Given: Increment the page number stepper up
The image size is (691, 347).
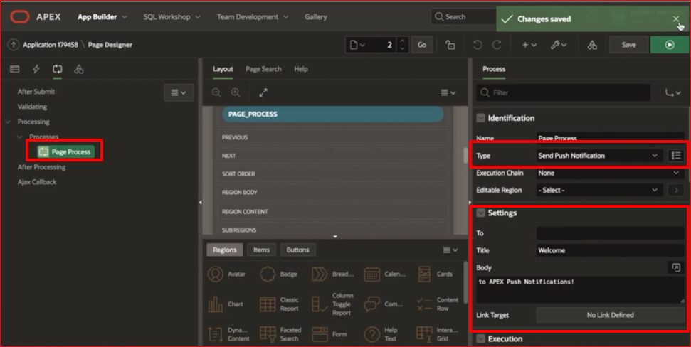Looking at the screenshot, I should pyautogui.click(x=402, y=41).
